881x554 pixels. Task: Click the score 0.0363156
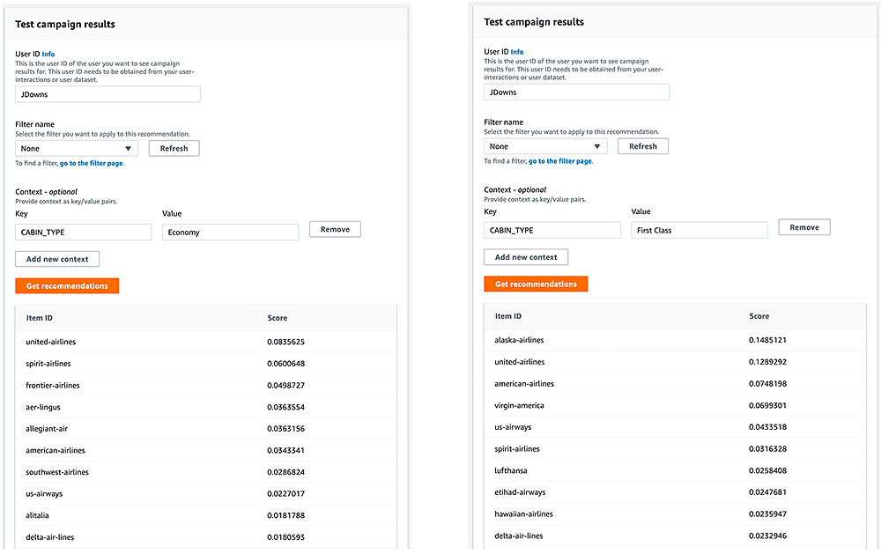[x=286, y=429]
